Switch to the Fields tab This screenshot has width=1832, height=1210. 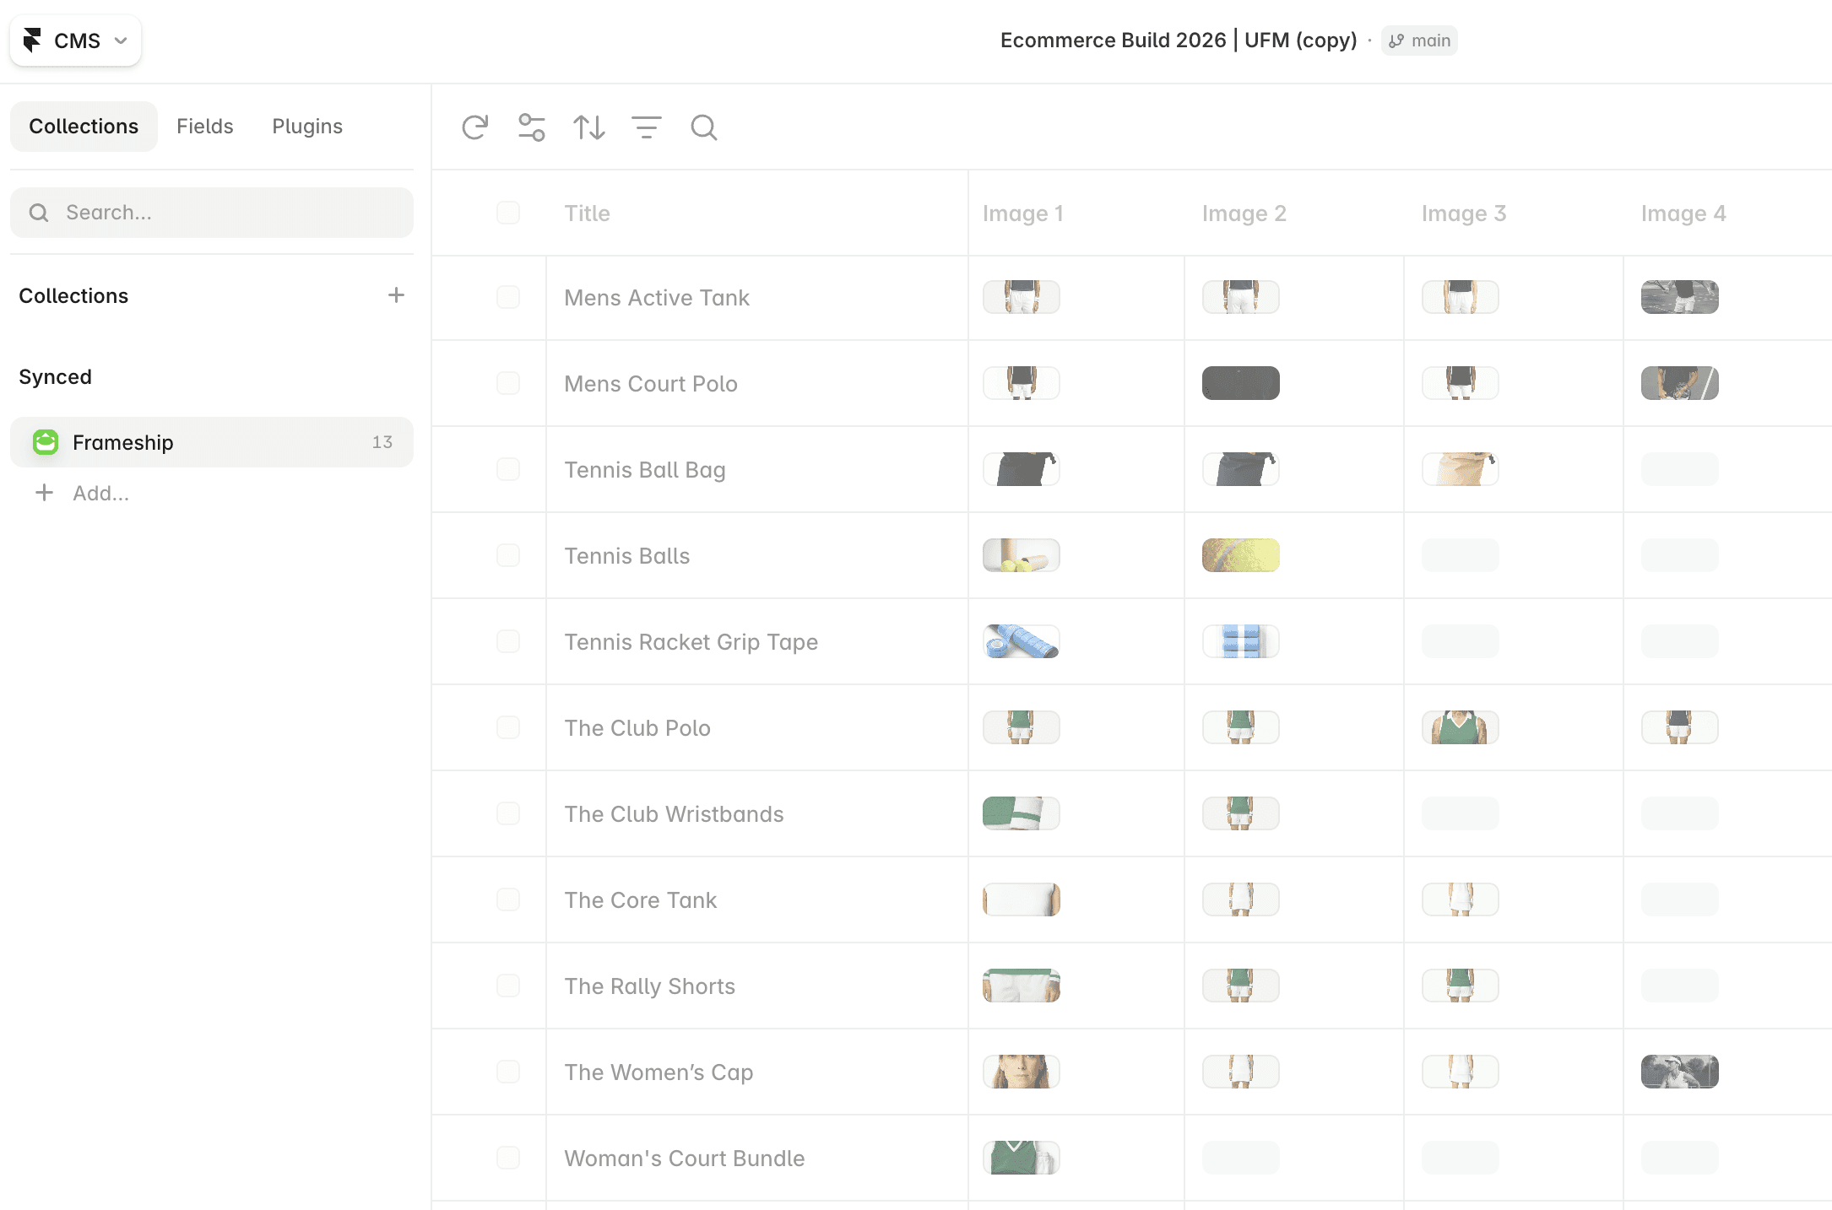click(x=205, y=127)
